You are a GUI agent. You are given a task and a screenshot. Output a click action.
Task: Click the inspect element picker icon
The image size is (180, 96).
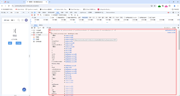(x=32, y=12)
